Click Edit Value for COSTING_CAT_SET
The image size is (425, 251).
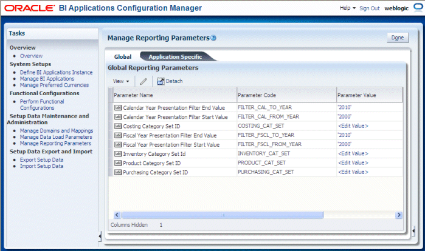coord(353,126)
